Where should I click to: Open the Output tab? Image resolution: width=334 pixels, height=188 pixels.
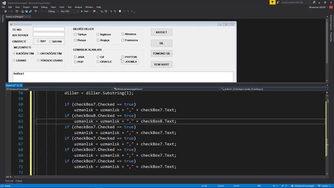19,181
